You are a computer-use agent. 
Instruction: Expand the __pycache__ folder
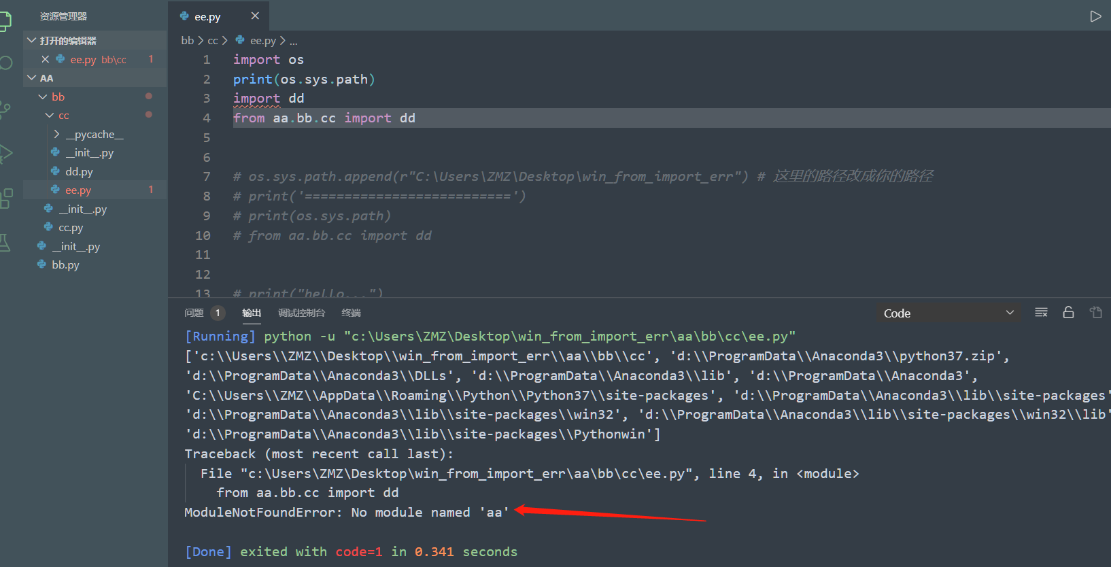click(x=95, y=135)
